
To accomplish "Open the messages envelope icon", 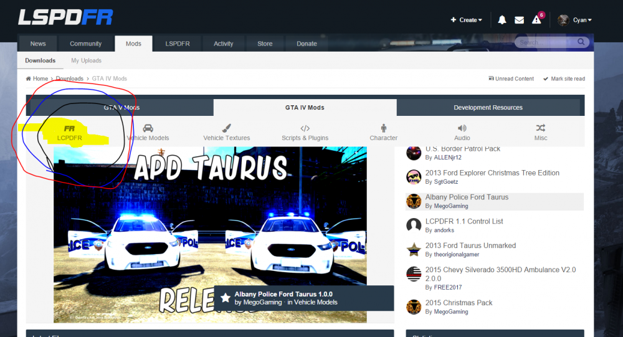I will (519, 20).
